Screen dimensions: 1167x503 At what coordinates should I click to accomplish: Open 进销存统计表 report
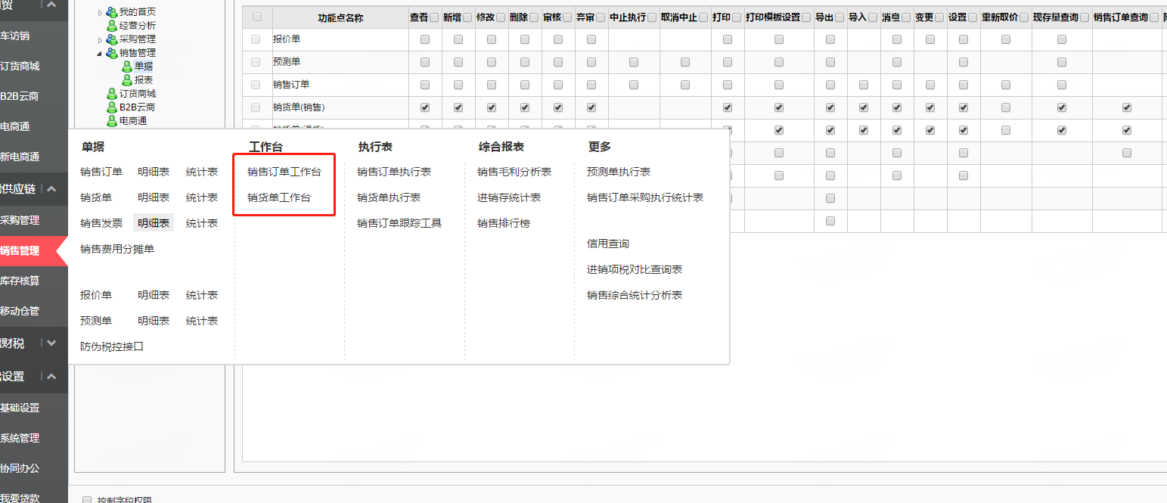[x=509, y=197]
